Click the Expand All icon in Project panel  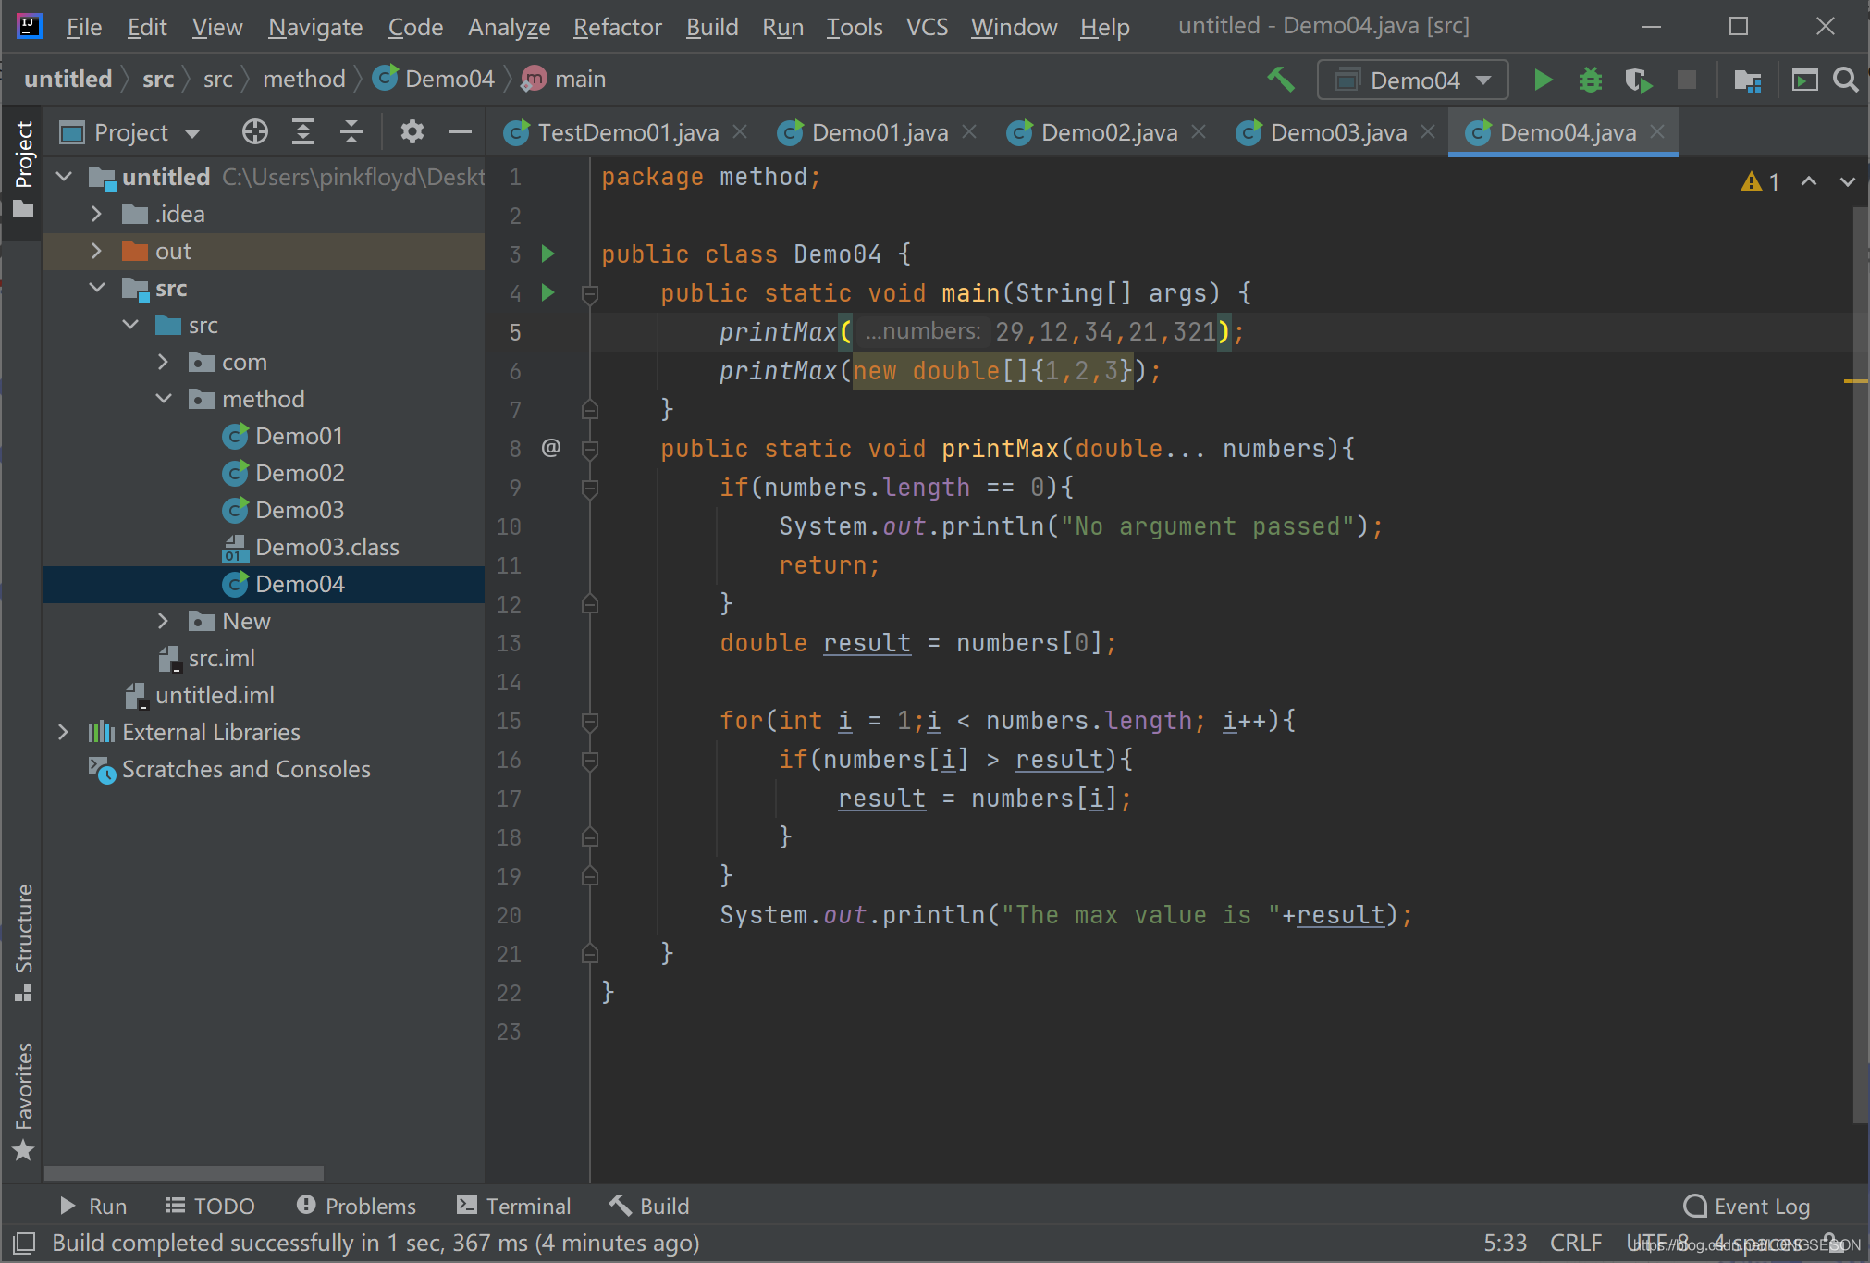[303, 132]
